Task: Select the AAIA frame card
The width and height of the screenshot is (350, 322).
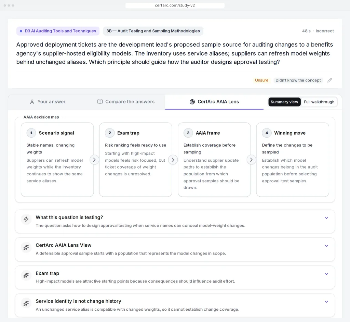Action: [x=214, y=160]
